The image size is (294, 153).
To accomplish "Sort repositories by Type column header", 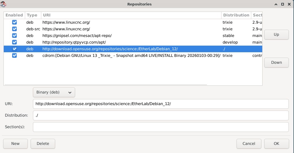I will (x=32, y=15).
